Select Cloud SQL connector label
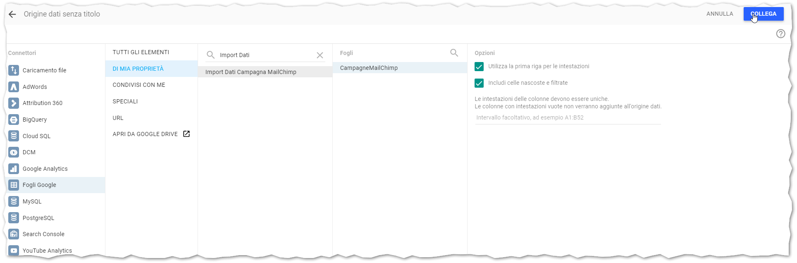This screenshot has width=797, height=263. 36,136
